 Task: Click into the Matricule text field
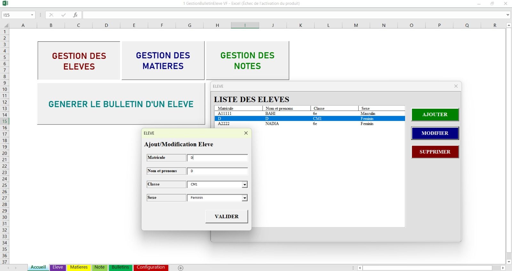click(x=217, y=158)
